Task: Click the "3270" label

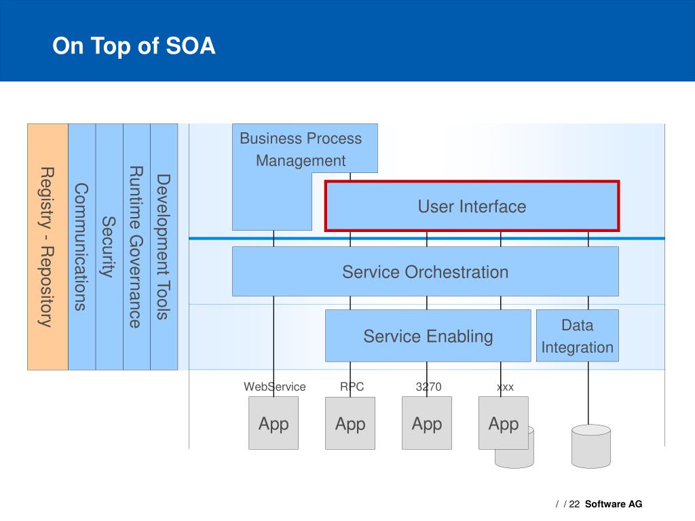Action: point(429,387)
